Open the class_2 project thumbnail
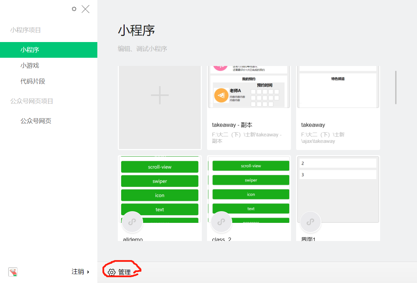This screenshot has height=283, width=417. 249,189
